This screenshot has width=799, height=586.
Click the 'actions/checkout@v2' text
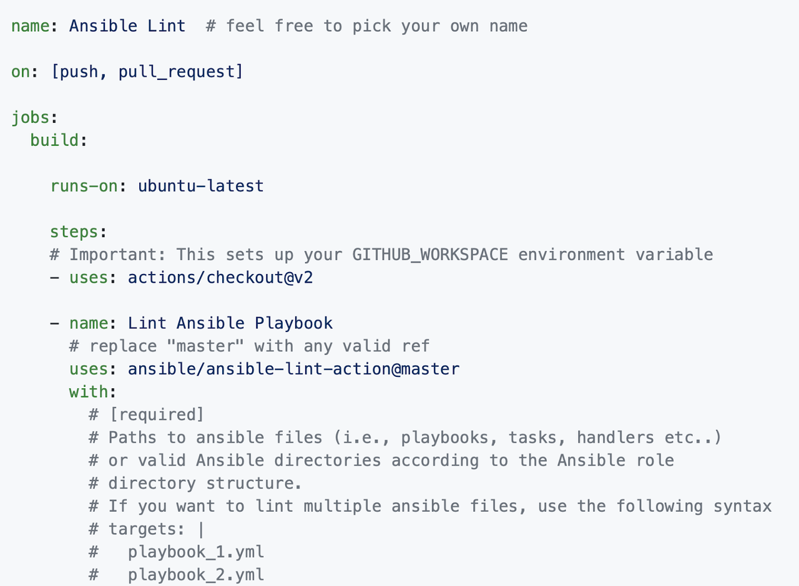tap(220, 277)
